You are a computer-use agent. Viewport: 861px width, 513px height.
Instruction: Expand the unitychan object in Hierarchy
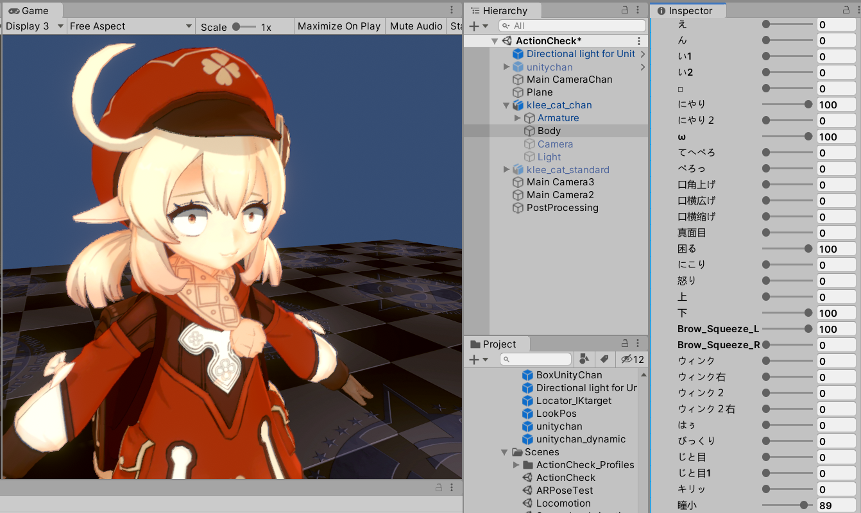(x=507, y=67)
